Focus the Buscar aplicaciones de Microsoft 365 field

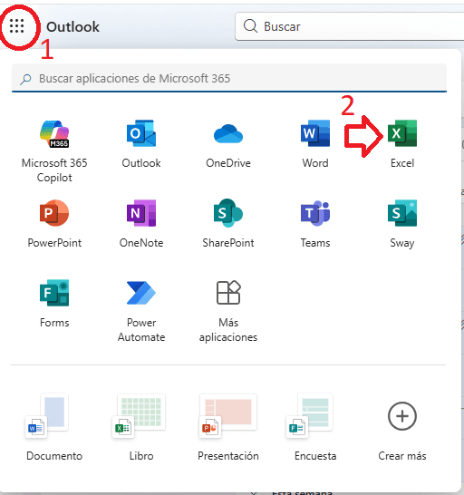click(x=229, y=78)
